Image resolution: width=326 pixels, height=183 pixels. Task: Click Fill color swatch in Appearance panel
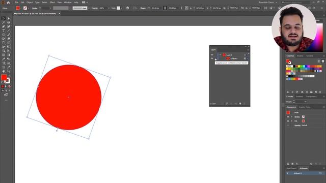[303, 121]
